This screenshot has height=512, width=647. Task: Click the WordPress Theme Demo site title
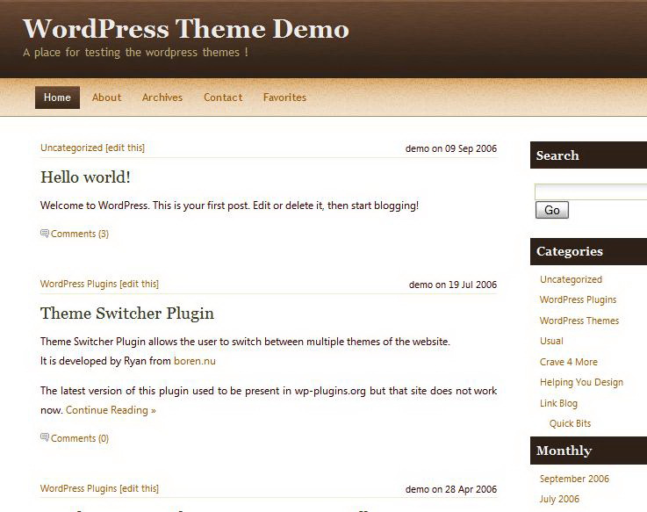pyautogui.click(x=186, y=29)
